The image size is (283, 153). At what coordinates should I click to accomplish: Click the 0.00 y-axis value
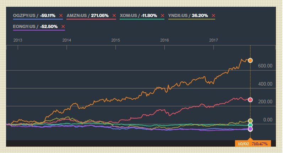pos(268,120)
